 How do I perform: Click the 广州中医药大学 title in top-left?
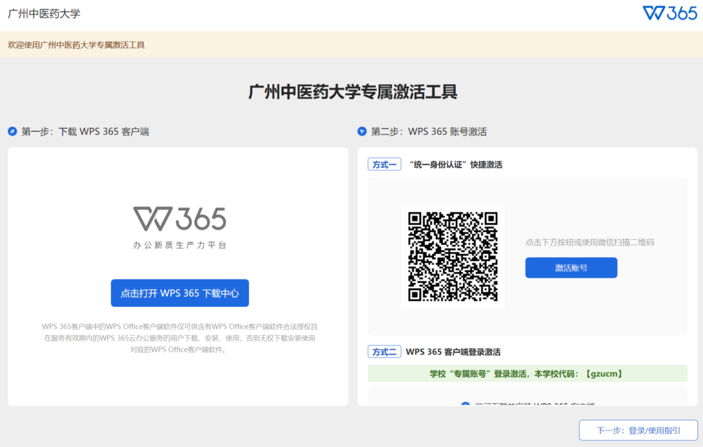tap(44, 14)
